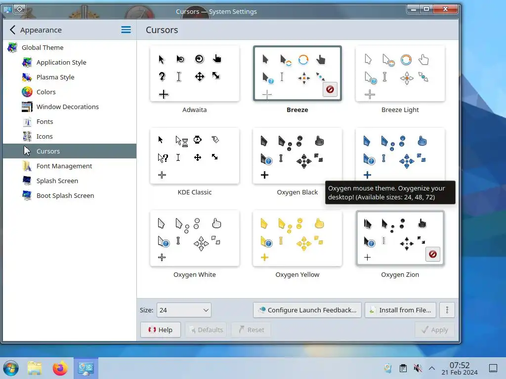This screenshot has height=379, width=506.
Task: Launch Firefox from the taskbar
Action: point(60,368)
